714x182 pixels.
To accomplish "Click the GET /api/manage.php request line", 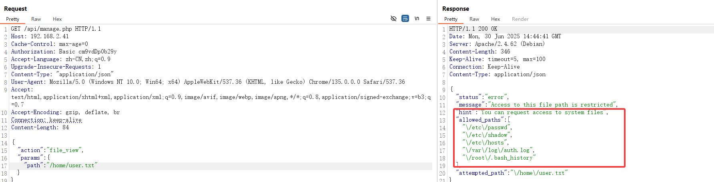I will 56,29.
